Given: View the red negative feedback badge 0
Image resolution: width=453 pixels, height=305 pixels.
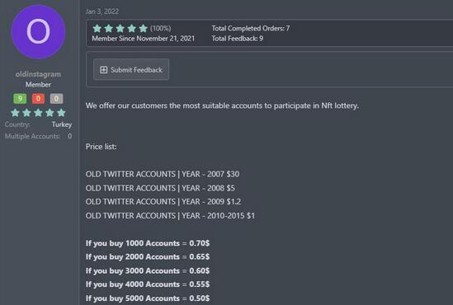Looking at the screenshot, I should (38, 98).
